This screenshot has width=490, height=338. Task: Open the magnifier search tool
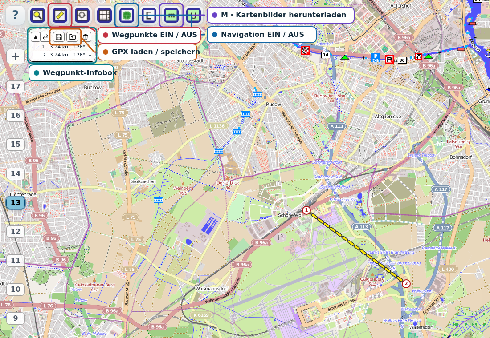(37, 15)
